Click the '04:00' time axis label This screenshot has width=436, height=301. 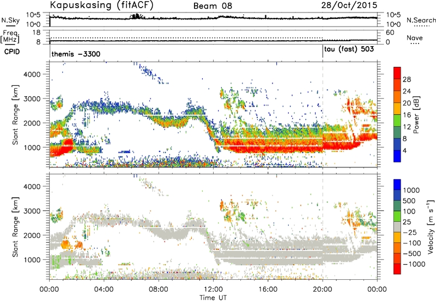104,290
